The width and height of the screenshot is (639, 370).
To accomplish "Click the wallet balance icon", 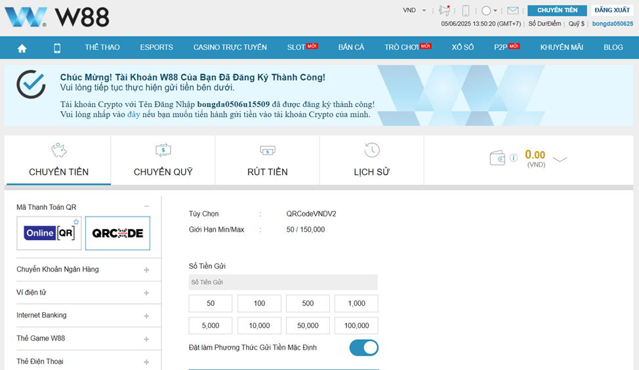I will [x=497, y=158].
